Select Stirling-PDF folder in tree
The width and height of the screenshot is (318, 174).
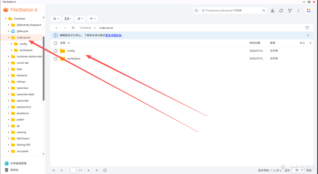click(24, 145)
